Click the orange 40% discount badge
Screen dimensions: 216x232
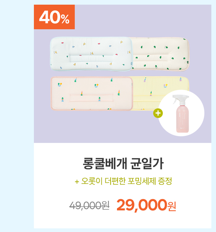click(x=54, y=17)
